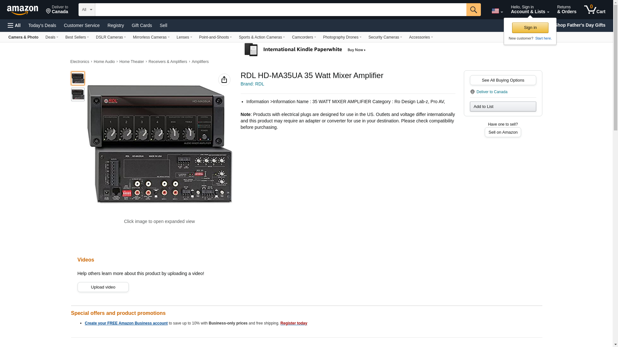Click the Amazon logo
Image resolution: width=618 pixels, height=347 pixels.
pyautogui.click(x=23, y=10)
